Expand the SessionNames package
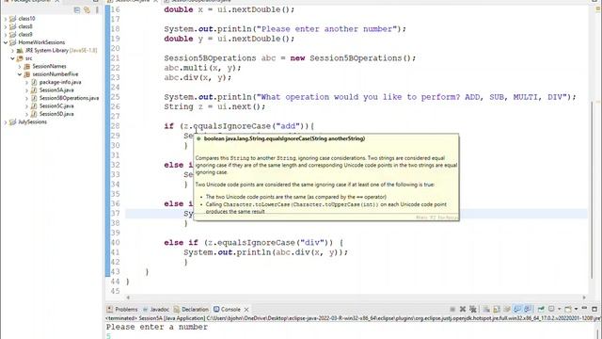The height and width of the screenshot is (339, 602). (20, 66)
